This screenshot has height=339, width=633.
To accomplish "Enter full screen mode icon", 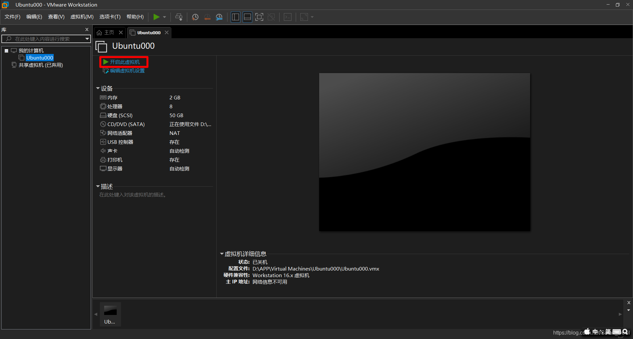I will (x=259, y=17).
